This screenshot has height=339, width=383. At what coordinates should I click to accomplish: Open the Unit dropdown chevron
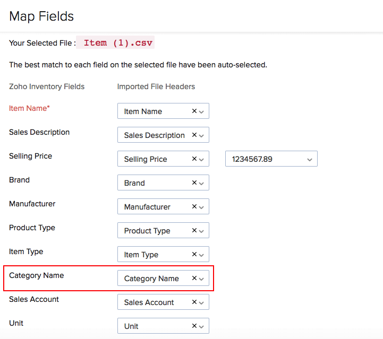(202, 327)
